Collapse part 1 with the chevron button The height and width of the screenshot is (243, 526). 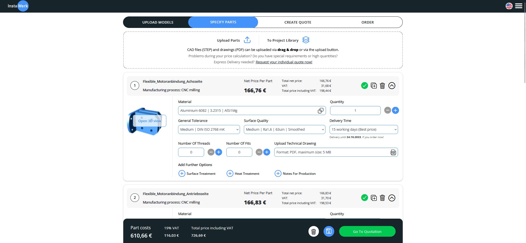pyautogui.click(x=392, y=86)
